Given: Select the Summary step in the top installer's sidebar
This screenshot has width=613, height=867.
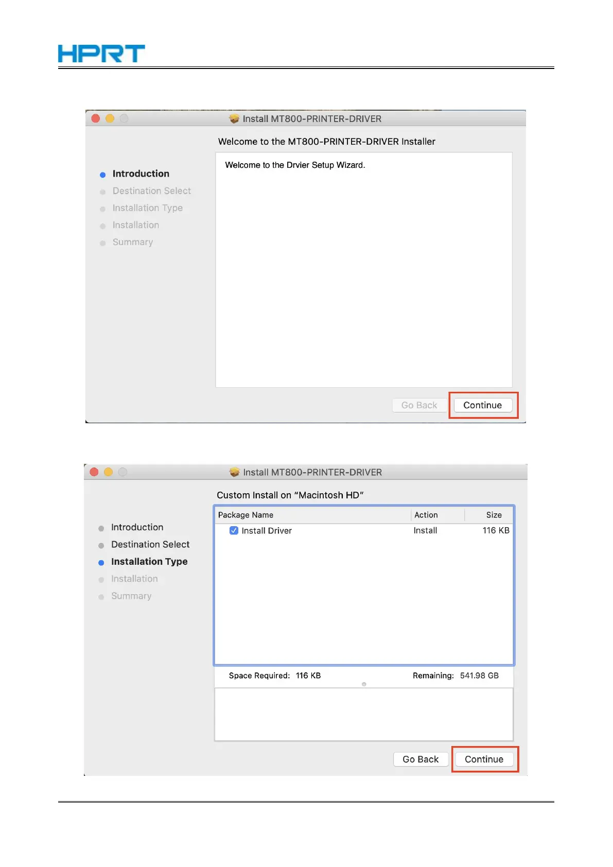Looking at the screenshot, I should pyautogui.click(x=132, y=242).
